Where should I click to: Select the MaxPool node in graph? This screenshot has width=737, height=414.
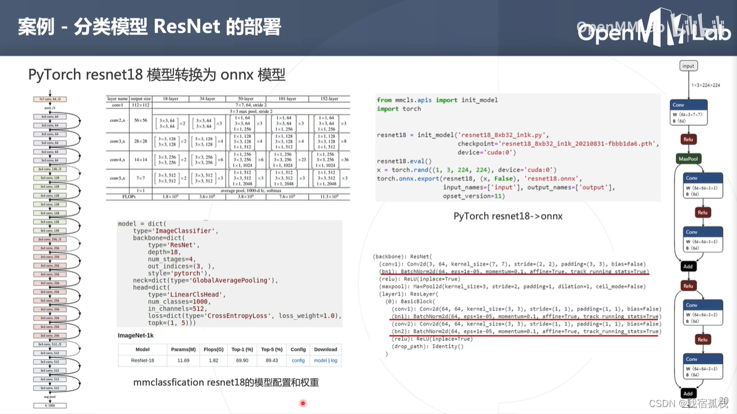pyautogui.click(x=688, y=158)
